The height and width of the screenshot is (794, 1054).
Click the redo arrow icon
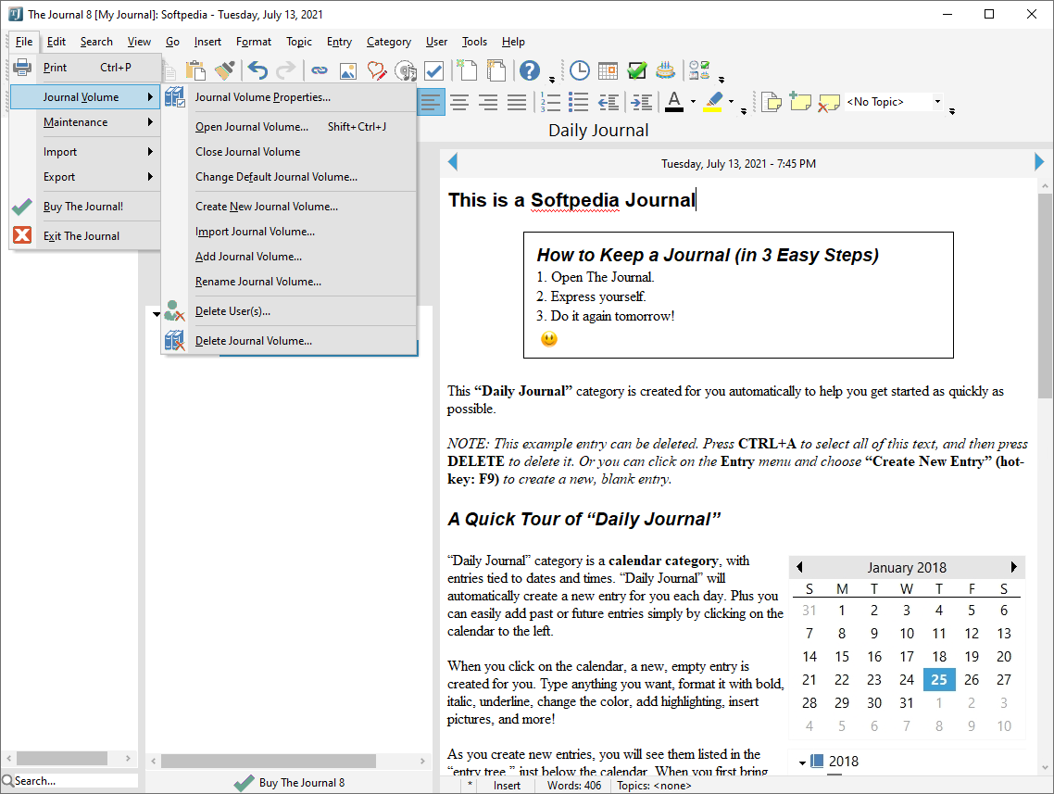(286, 69)
